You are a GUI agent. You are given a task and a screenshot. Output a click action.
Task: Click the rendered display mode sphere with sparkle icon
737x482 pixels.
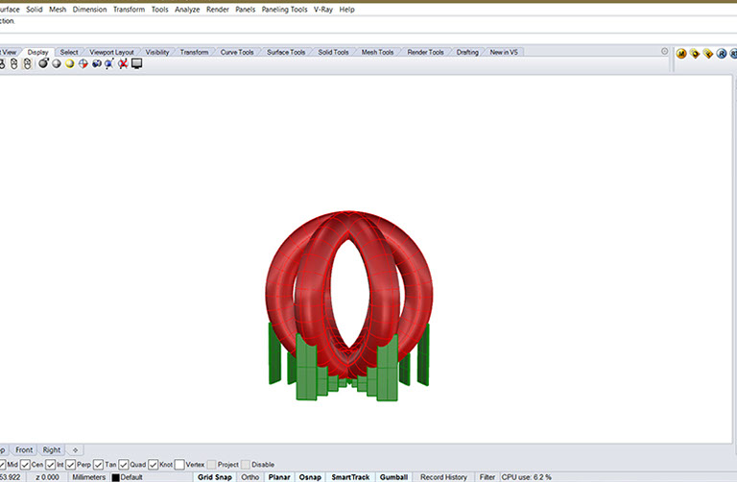[43, 63]
